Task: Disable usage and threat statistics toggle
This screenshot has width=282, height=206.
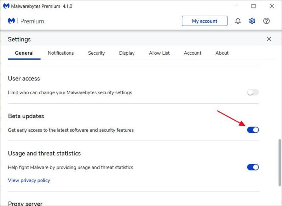Action: click(x=253, y=167)
